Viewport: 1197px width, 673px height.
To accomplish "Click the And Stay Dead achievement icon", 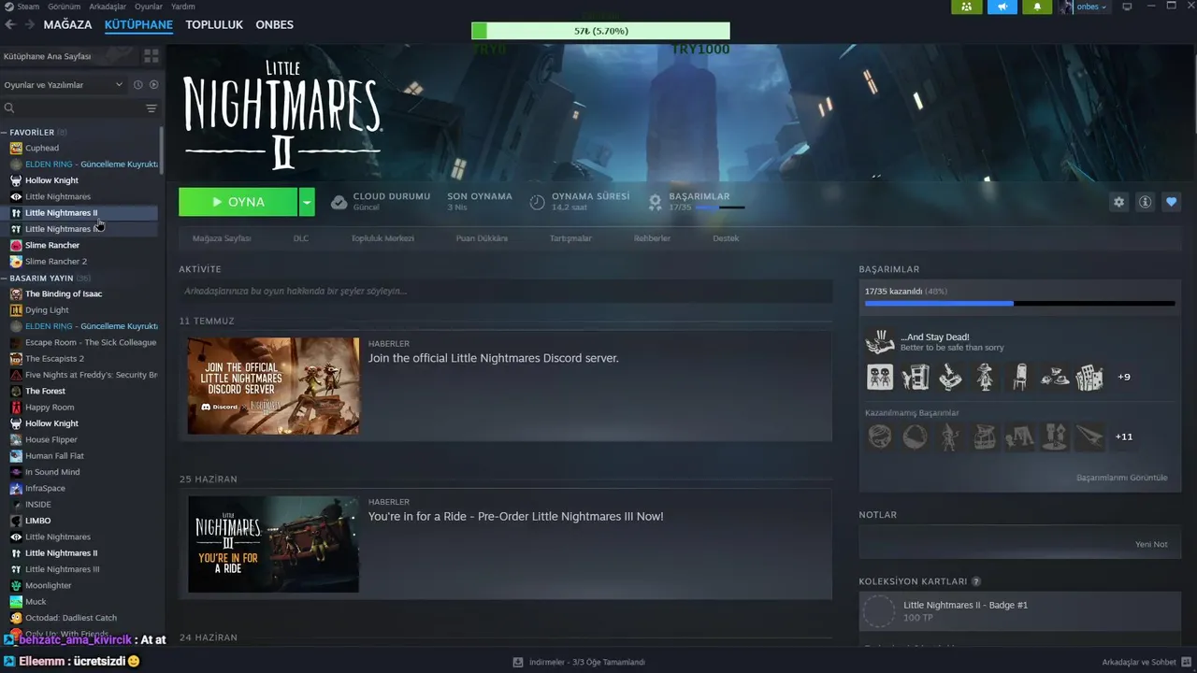I will click(x=880, y=342).
